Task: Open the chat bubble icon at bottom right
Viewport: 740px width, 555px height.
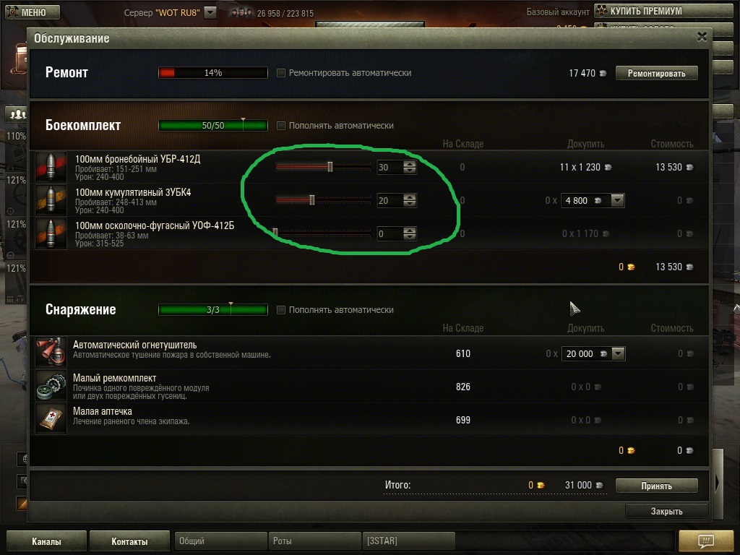Action: click(x=706, y=541)
